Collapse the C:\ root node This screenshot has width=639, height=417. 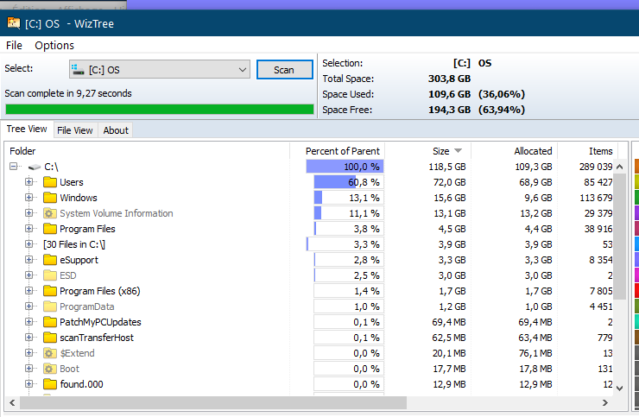(x=14, y=167)
